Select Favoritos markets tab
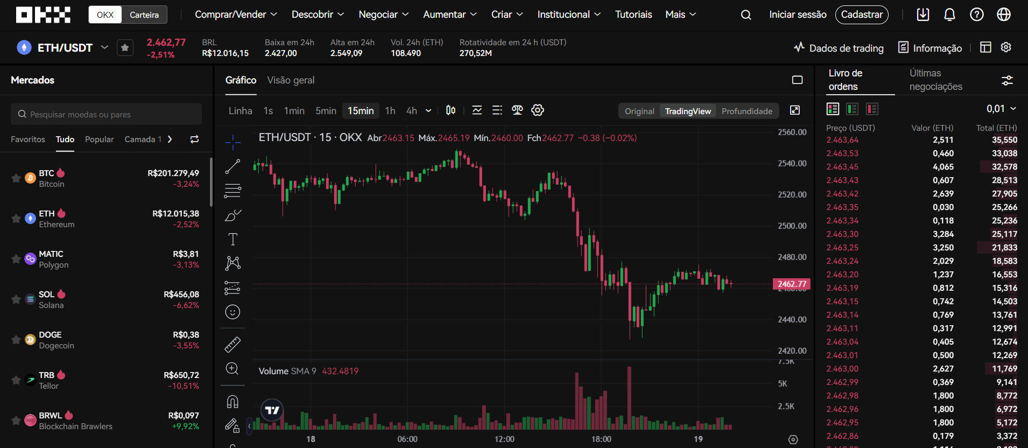This screenshot has height=448, width=1028. pos(28,139)
